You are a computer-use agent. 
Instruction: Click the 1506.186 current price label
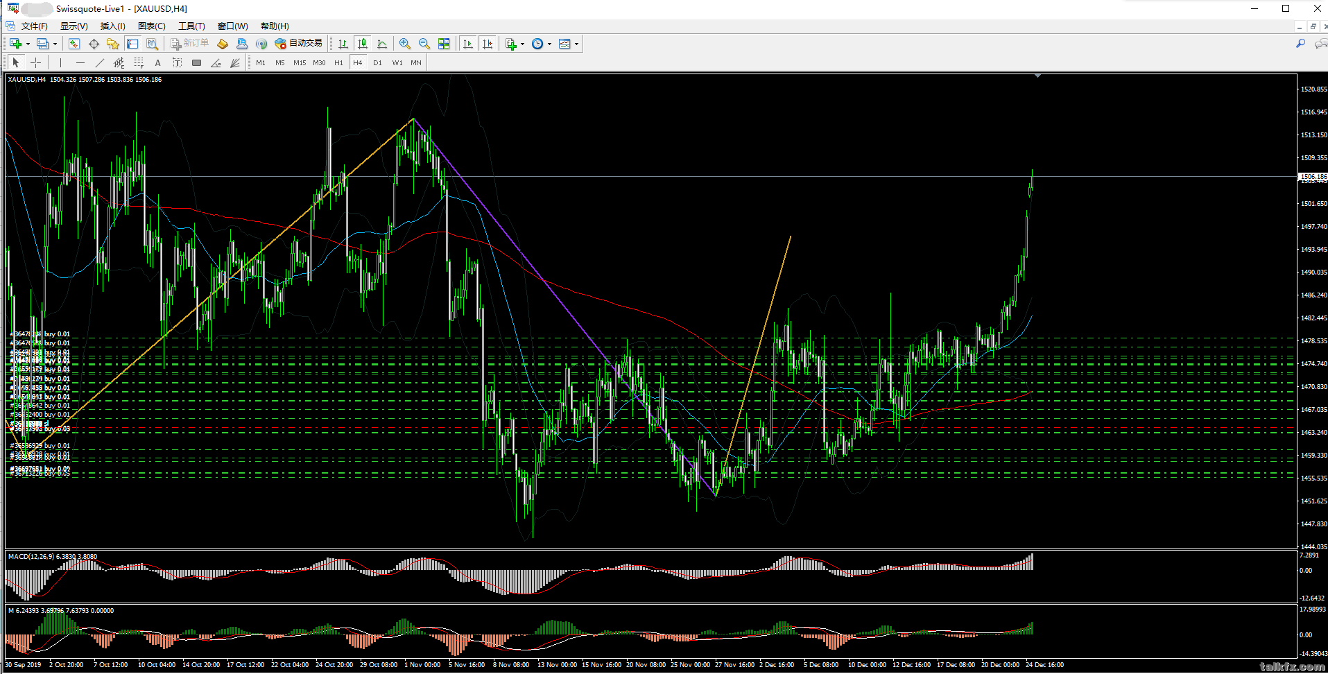click(x=1313, y=176)
